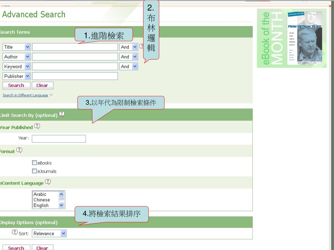
Task: Open Search in Different Language link
Action: click(x=25, y=95)
